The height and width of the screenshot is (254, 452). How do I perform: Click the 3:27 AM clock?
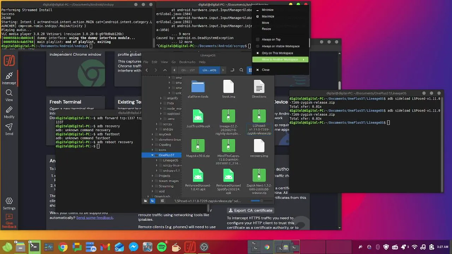443,247
